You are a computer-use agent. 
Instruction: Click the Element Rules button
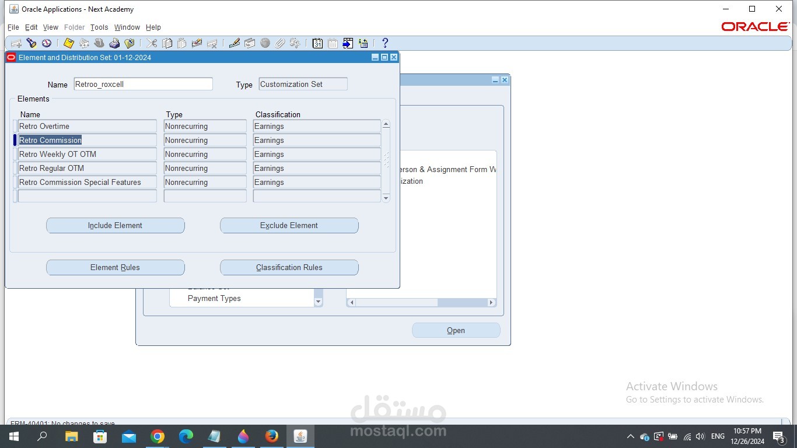pos(116,268)
